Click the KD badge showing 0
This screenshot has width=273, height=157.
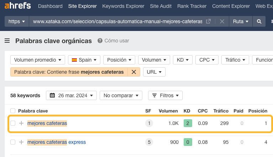(188, 142)
